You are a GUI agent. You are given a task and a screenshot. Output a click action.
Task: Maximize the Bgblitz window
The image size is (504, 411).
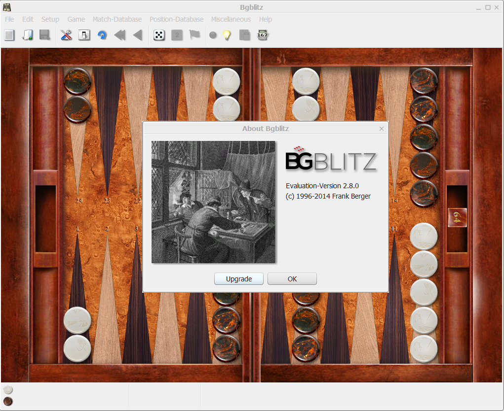[488, 7]
